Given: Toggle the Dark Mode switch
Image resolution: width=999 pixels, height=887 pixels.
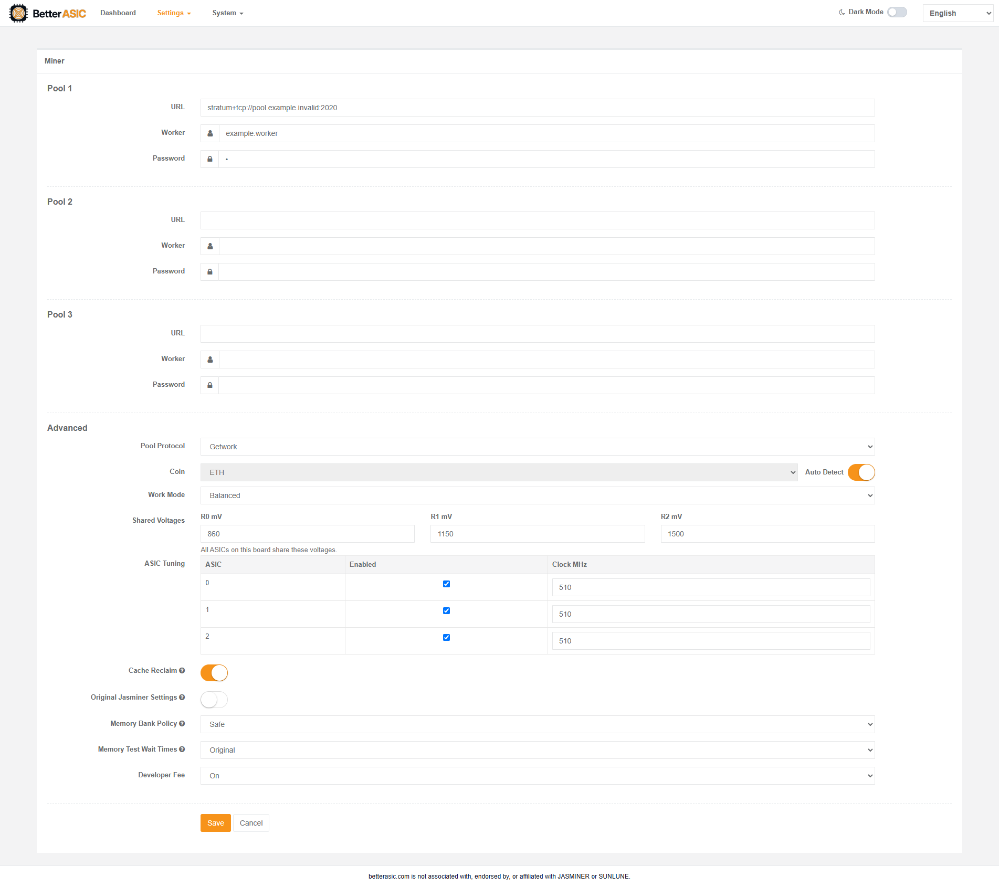Looking at the screenshot, I should [897, 12].
